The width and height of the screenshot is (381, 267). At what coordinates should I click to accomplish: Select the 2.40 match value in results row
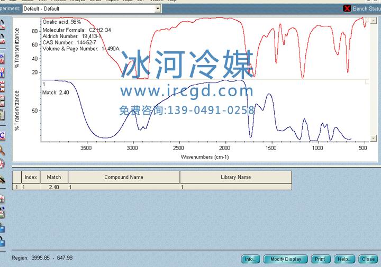click(x=54, y=187)
